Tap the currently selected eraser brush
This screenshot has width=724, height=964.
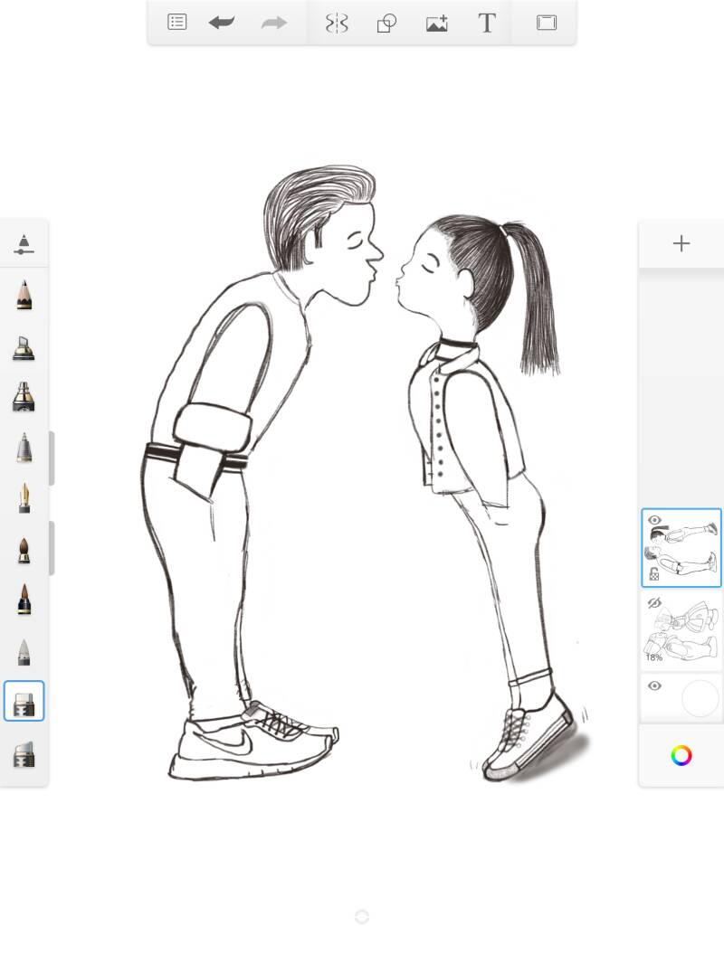[24, 701]
